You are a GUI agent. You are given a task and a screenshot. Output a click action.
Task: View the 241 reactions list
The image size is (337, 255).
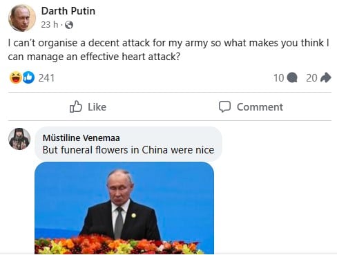pos(46,78)
